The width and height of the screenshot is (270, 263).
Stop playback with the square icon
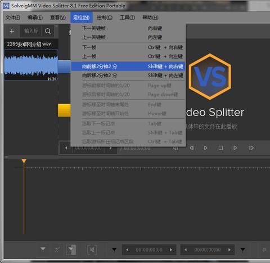(x=220, y=148)
